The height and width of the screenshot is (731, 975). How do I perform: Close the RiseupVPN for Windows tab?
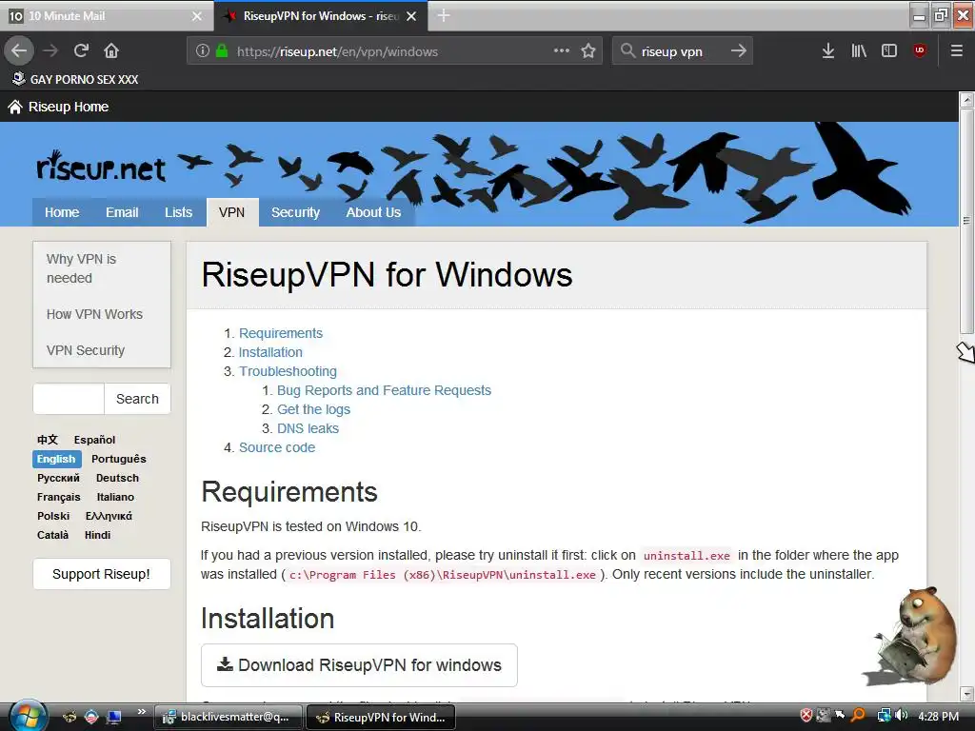(411, 16)
